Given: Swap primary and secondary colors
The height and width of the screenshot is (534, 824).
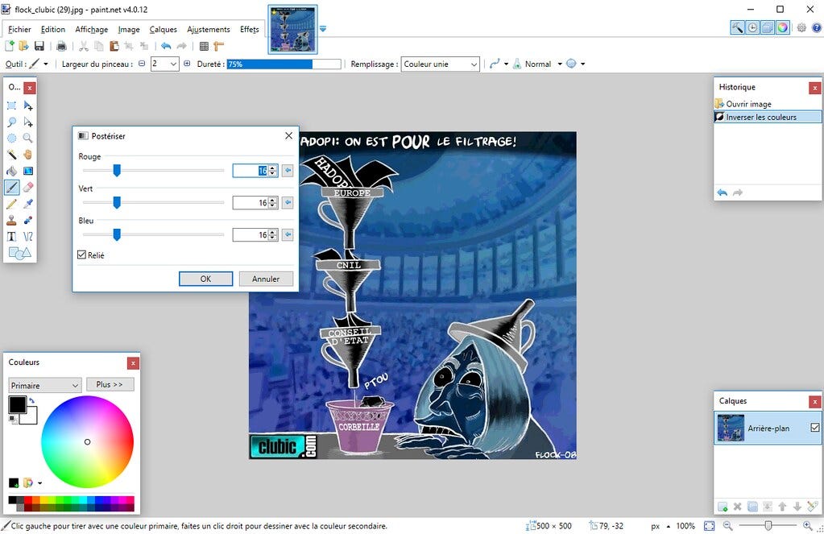Looking at the screenshot, I should [x=31, y=400].
